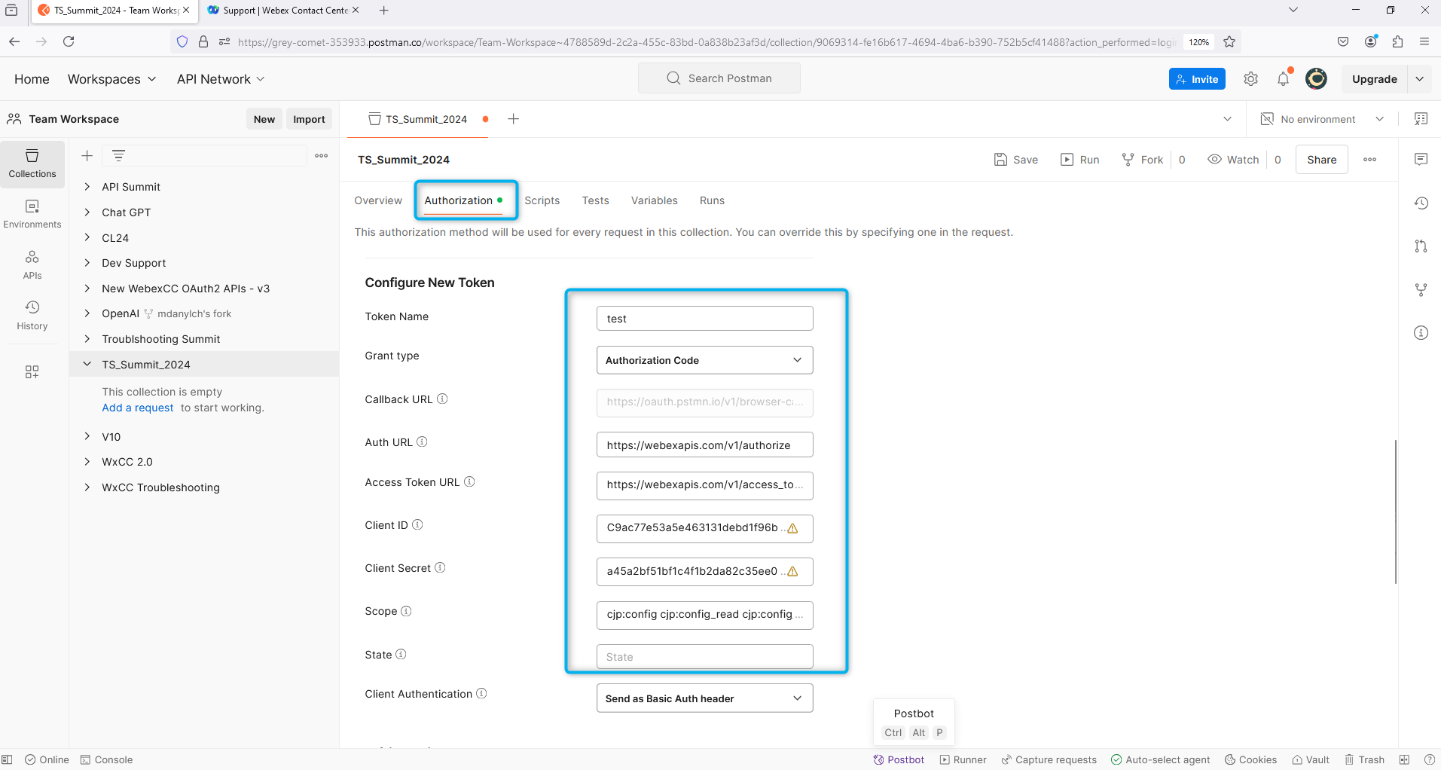
Task: Open the Console in status bar
Action: 106,759
